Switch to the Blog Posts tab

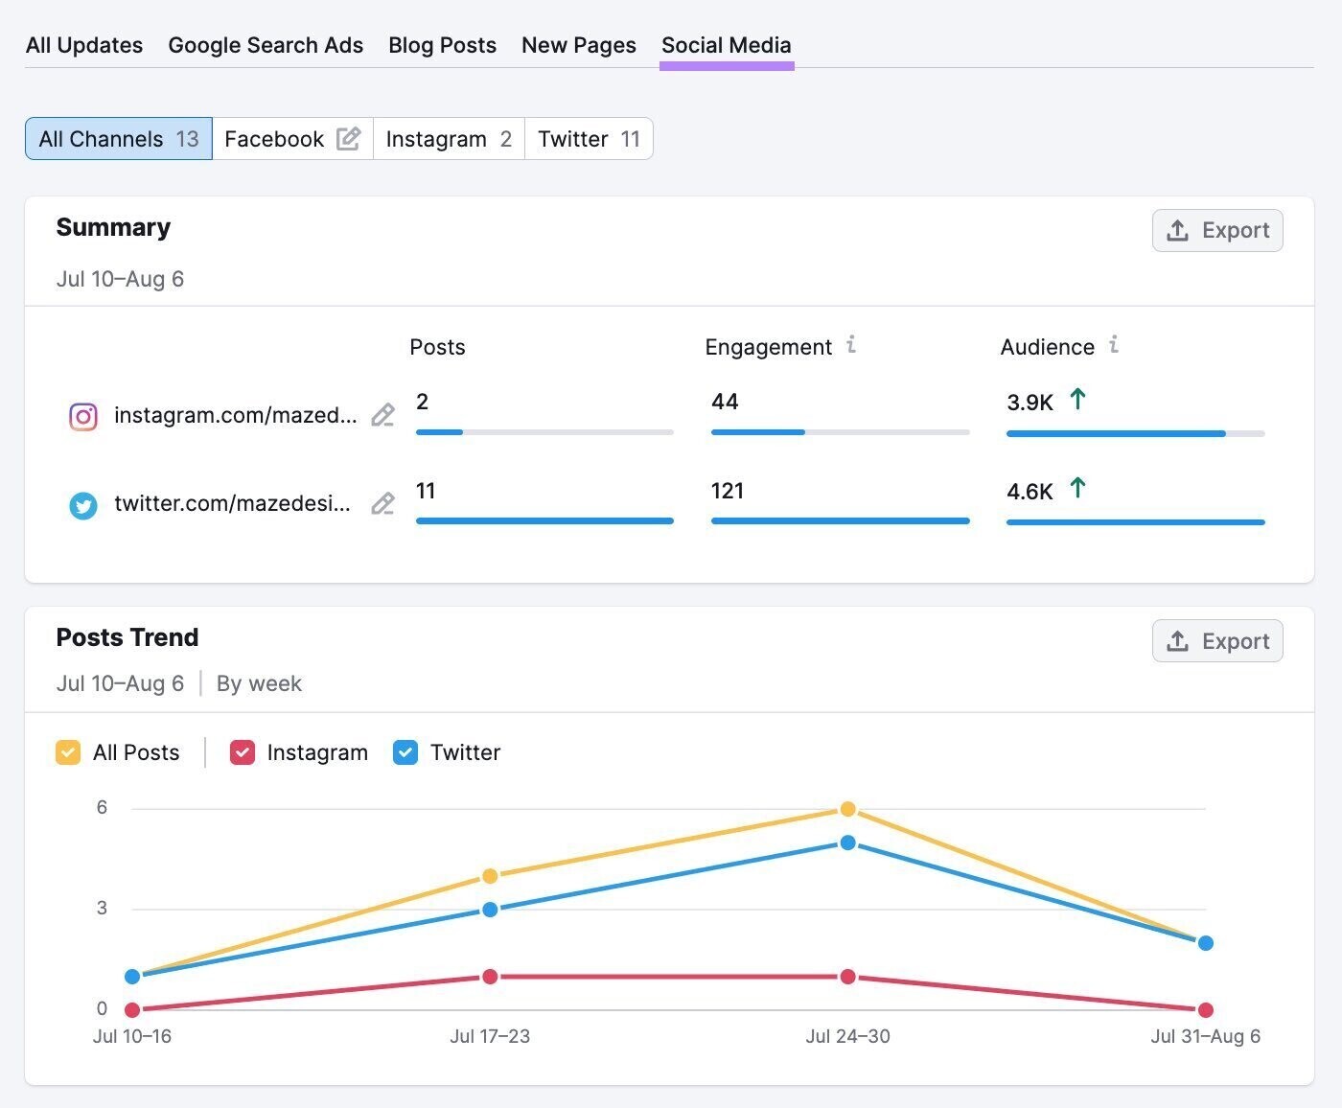442,45
